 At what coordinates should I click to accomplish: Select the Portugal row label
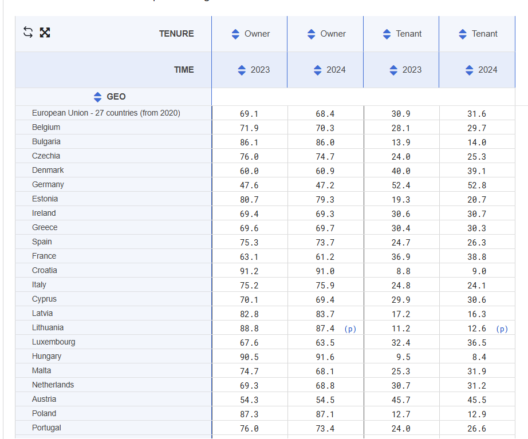46,428
